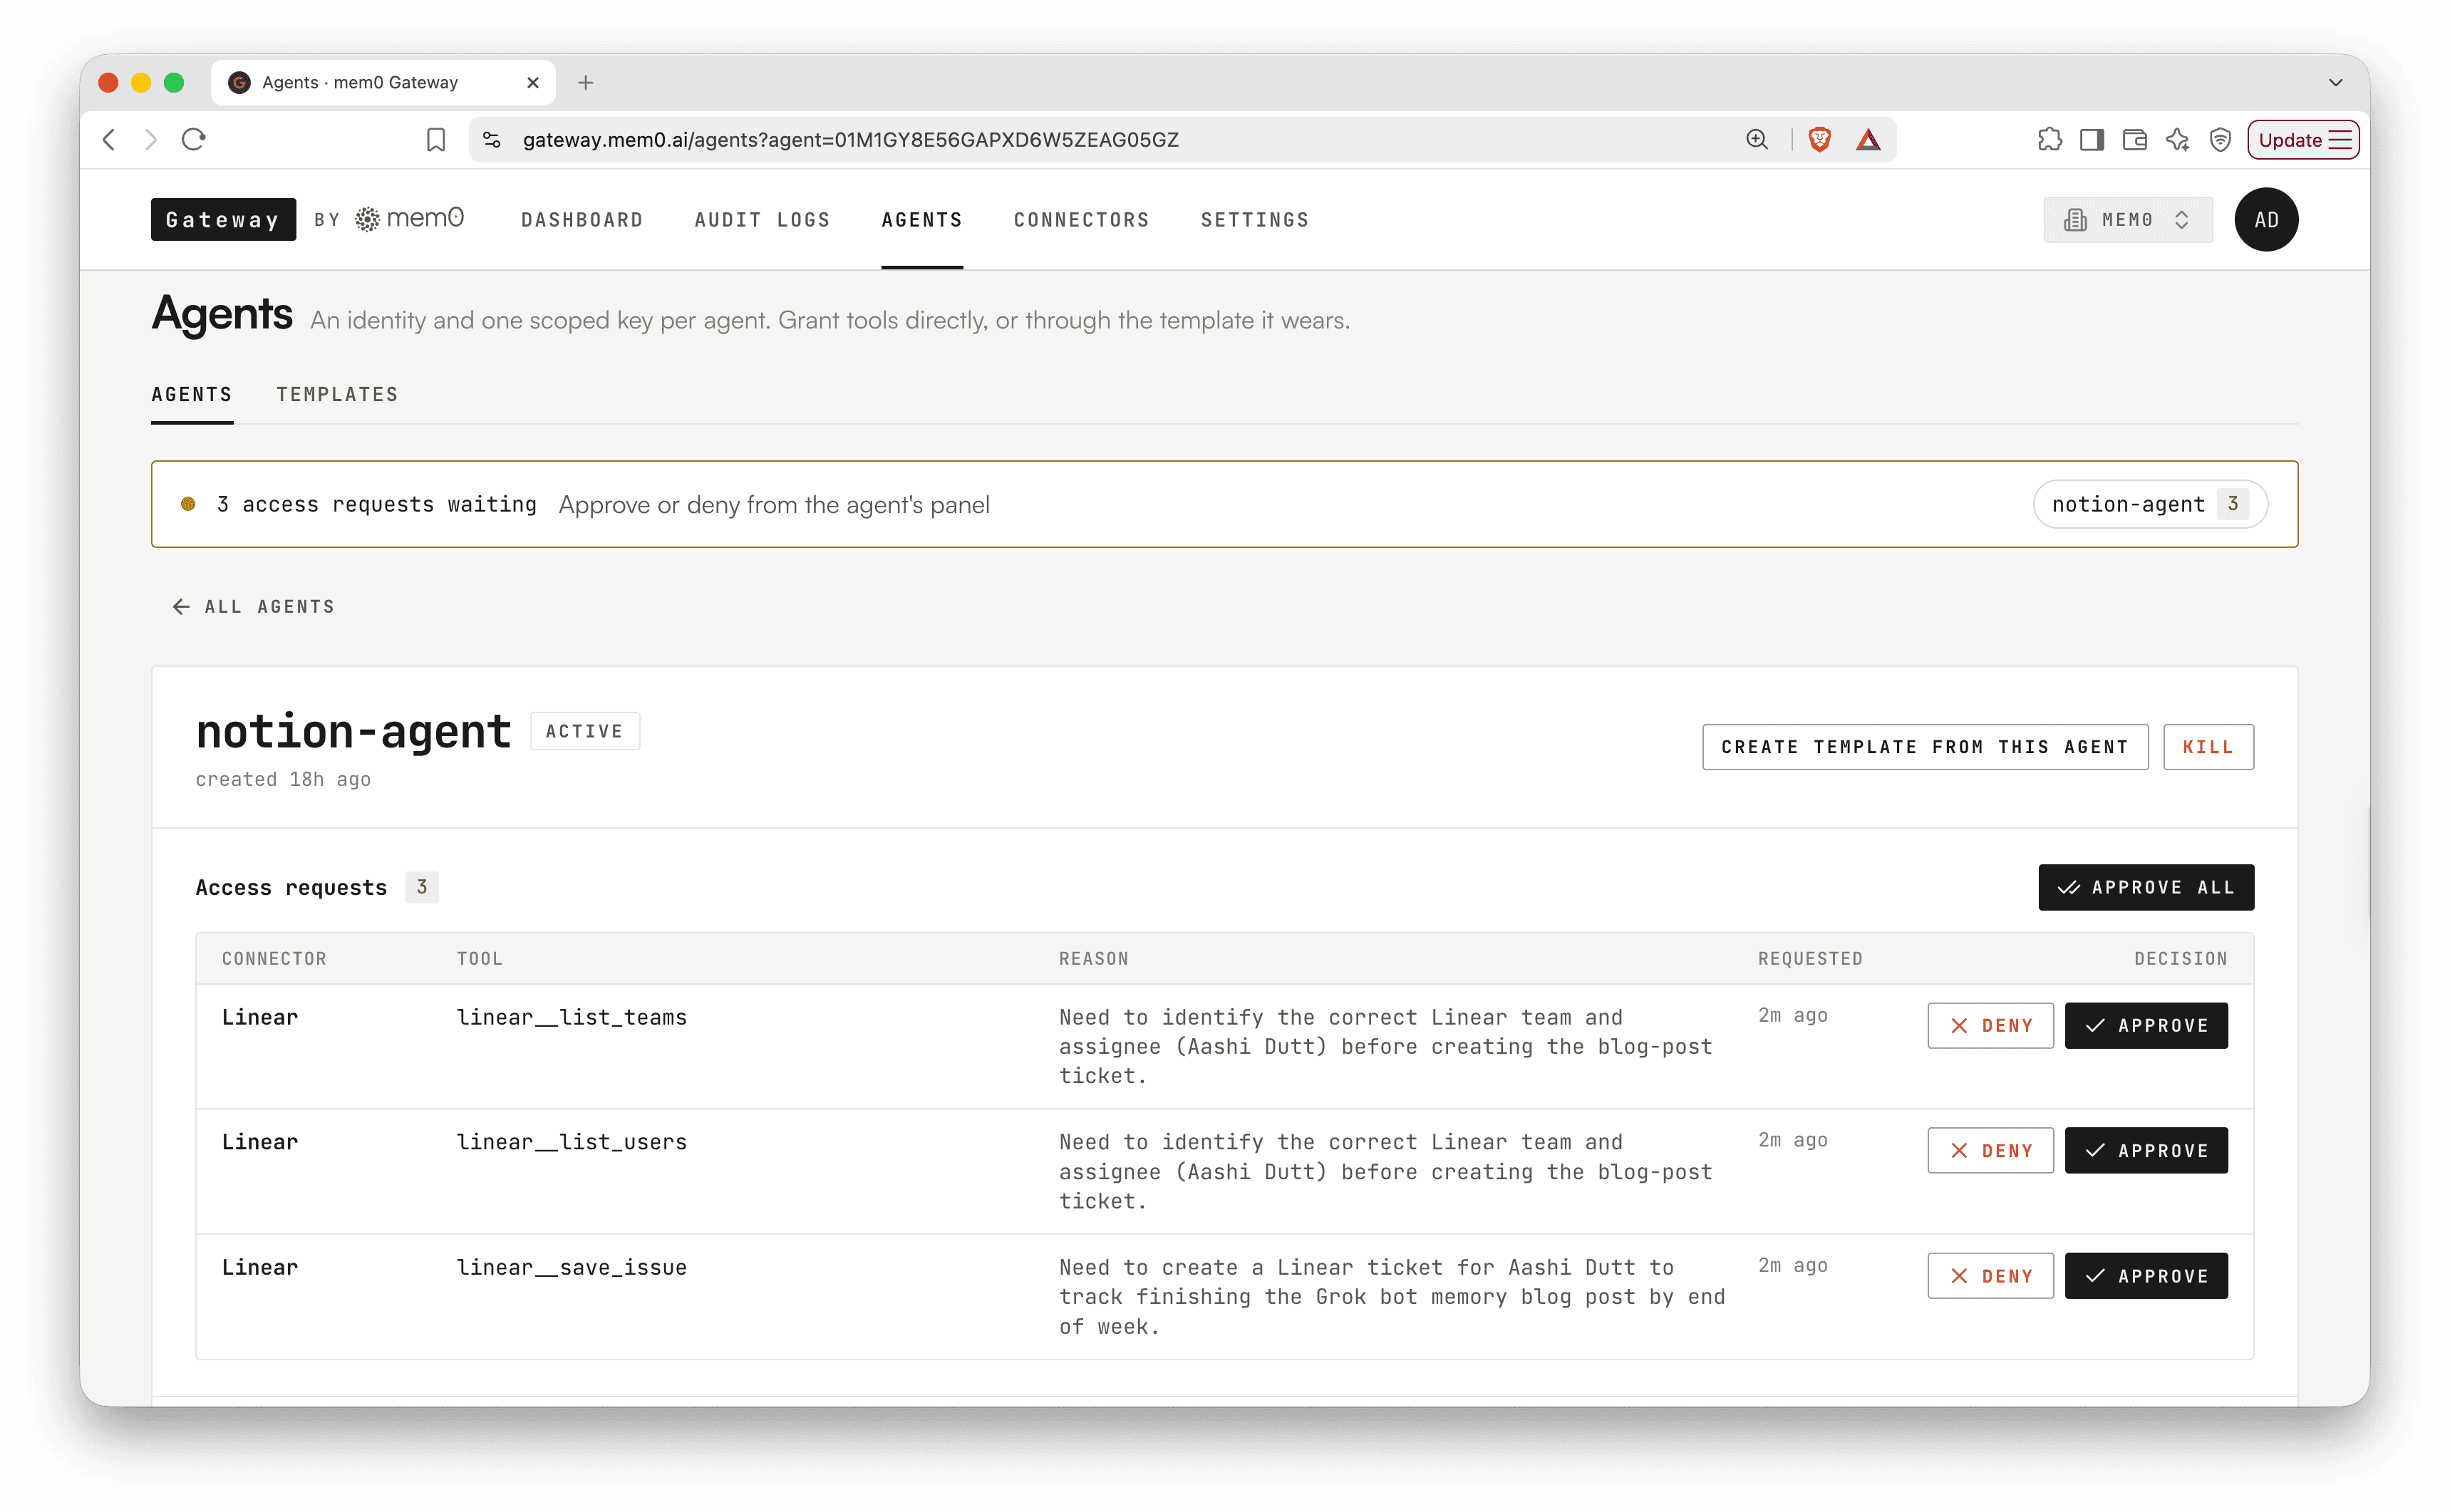Click the 'created 18h ago' text
Viewport: 2450px width, 1512px height.
tap(283, 780)
